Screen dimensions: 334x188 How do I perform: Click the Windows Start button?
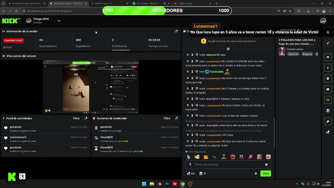pyautogui.click(x=144, y=184)
